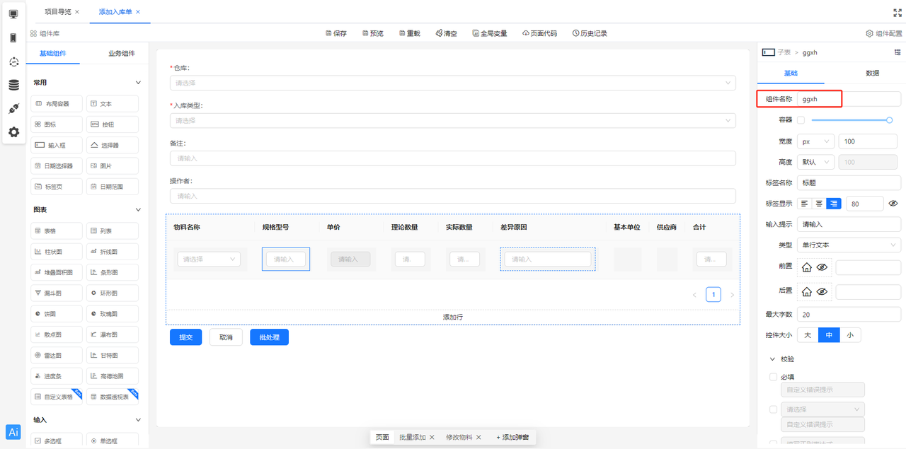The image size is (906, 449).
Task: Select the 日期选择器 date picker component
Action: point(56,165)
